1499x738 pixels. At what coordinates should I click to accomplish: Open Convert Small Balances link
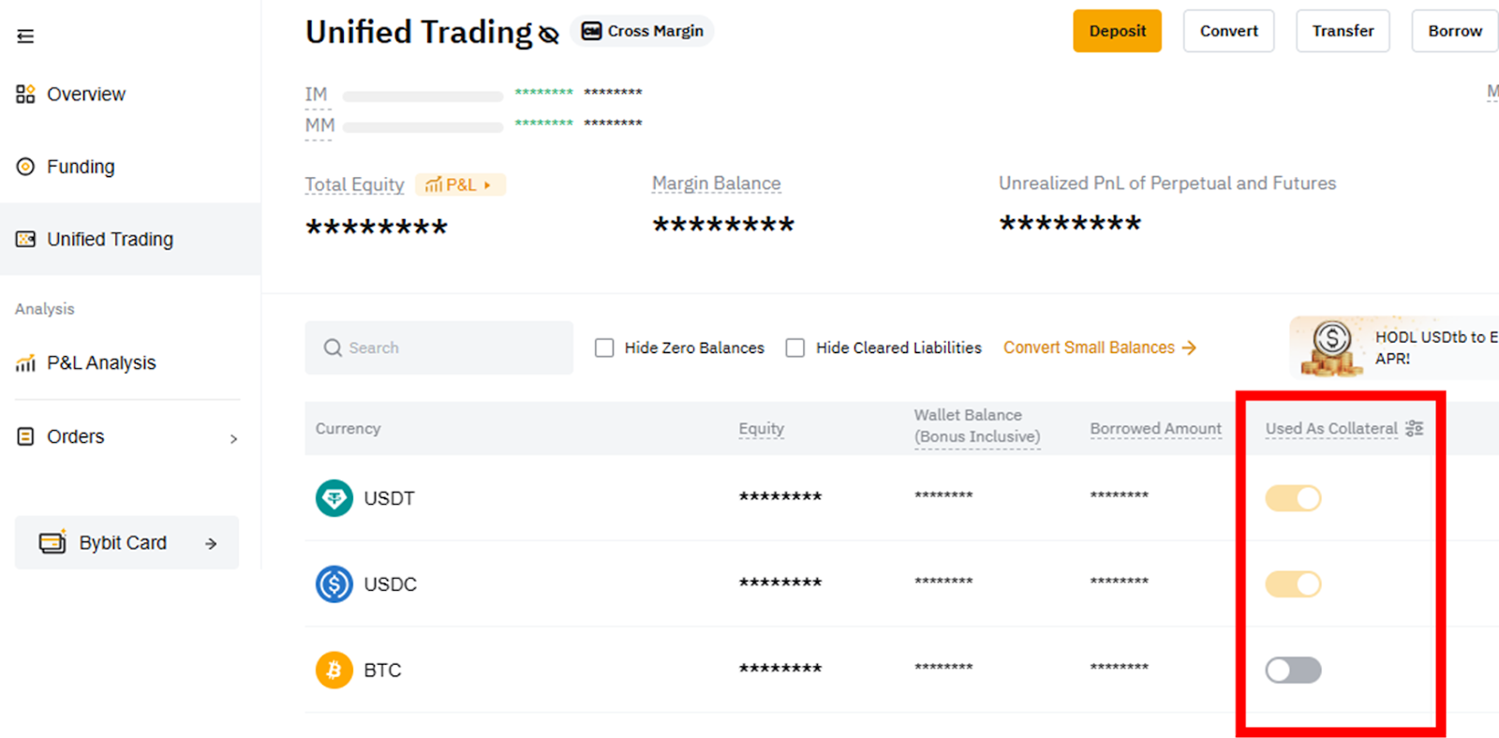[1089, 347]
